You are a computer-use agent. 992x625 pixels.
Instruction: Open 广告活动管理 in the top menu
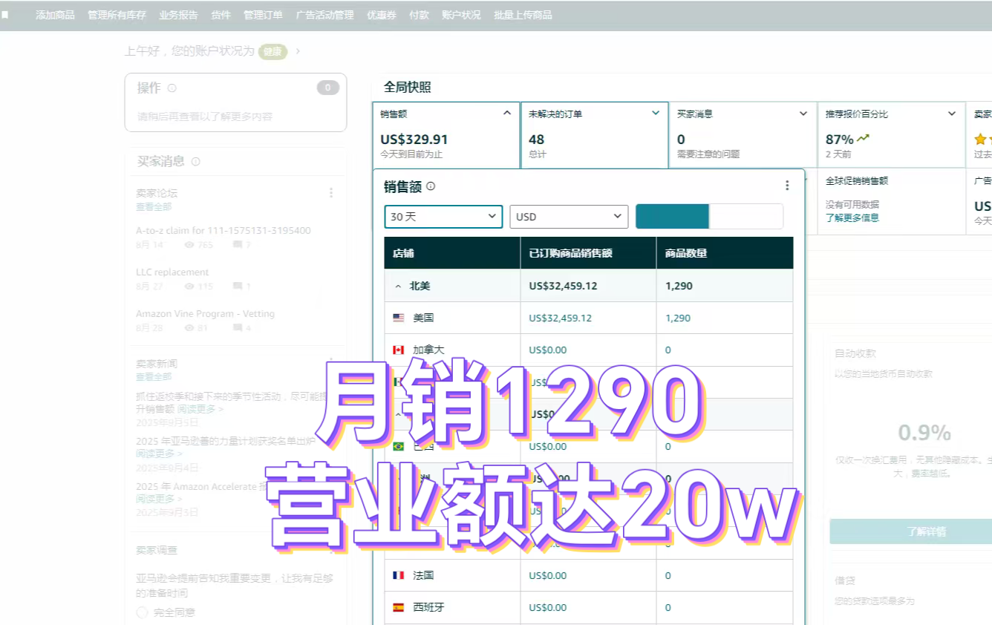point(324,15)
